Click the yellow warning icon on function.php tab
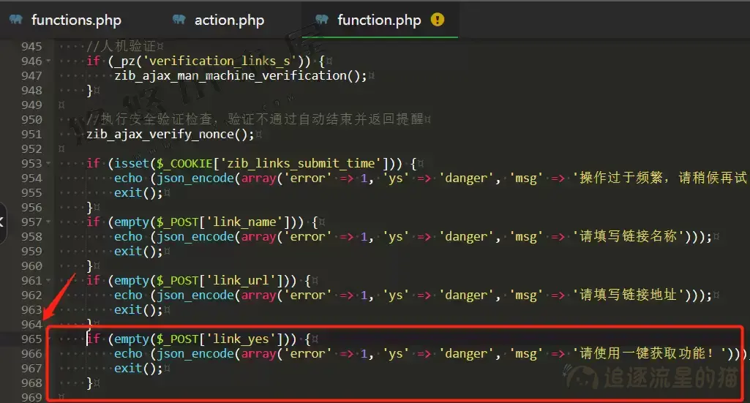The width and height of the screenshot is (750, 403). coord(438,20)
